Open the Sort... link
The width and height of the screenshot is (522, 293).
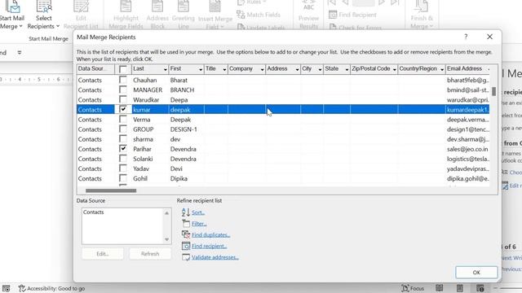198,212
